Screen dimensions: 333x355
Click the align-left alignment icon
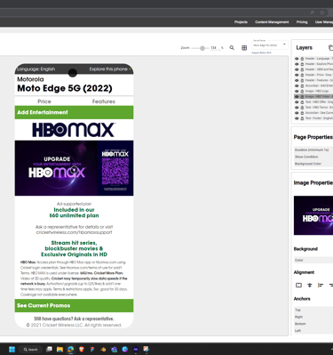[321, 286]
